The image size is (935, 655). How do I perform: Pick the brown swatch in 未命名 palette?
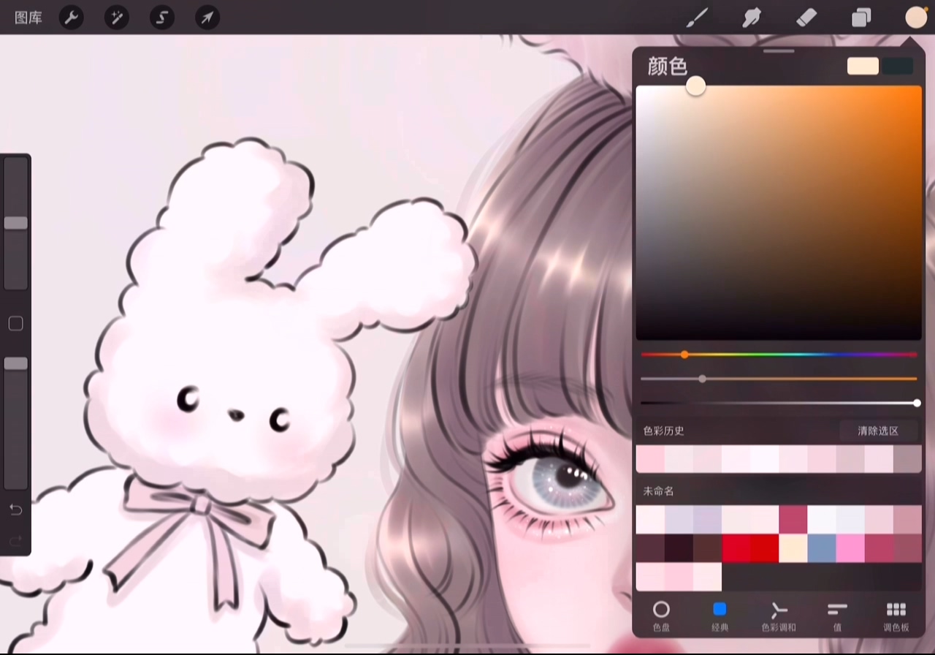[x=707, y=548]
